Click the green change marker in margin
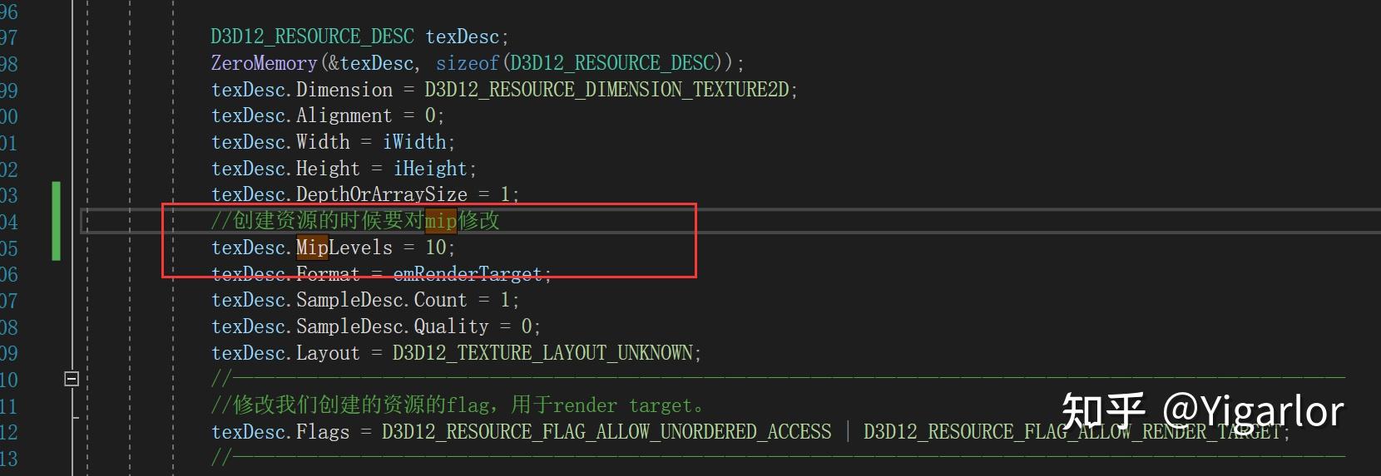 pos(56,221)
